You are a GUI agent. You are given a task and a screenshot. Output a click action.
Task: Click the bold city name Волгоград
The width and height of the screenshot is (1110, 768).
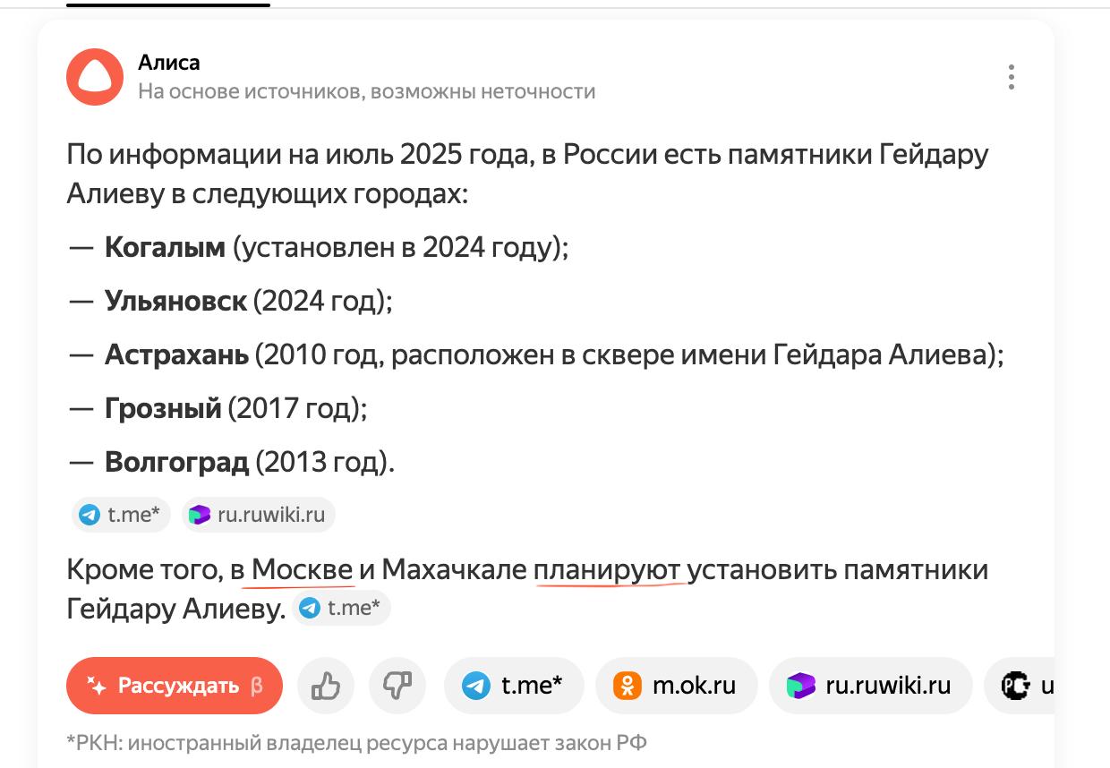177,463
